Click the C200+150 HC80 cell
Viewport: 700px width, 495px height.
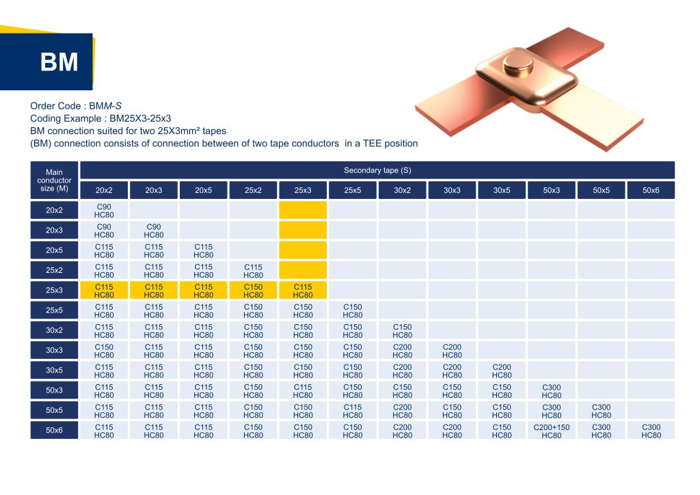(x=551, y=431)
